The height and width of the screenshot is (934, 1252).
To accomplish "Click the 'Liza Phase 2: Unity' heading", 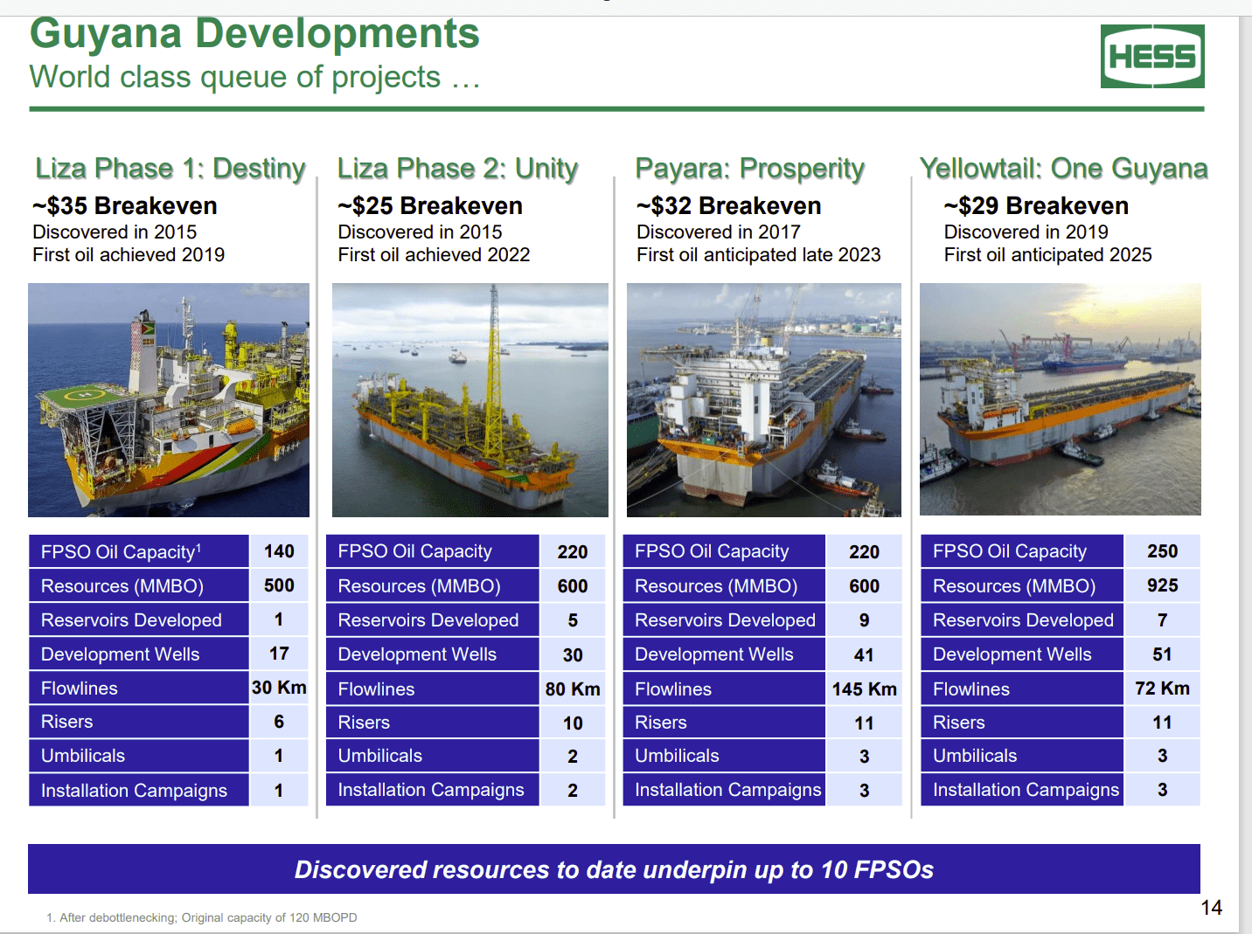I will click(458, 168).
